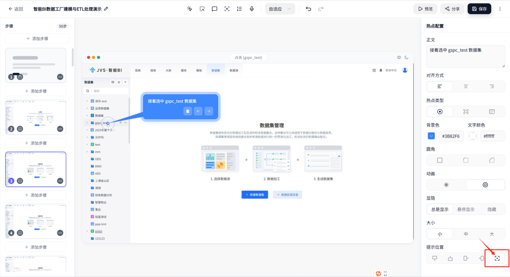Select the click-pointer hotspot tool in the toolbar
Viewport: 510px width, 277px height.
click(x=190, y=9)
